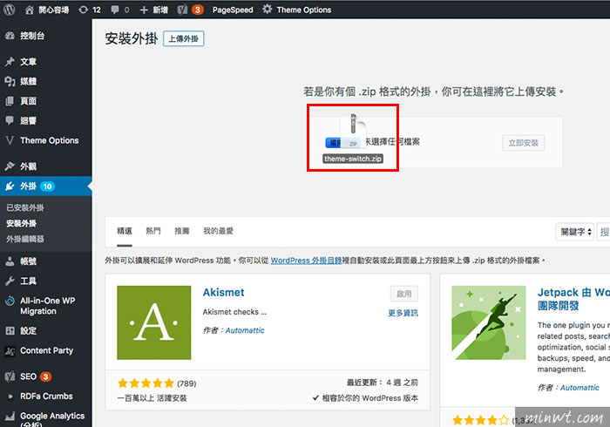This screenshot has height=427, width=610.
Task: Open All-in-One WP Migration icon
Action: [x=10, y=301]
